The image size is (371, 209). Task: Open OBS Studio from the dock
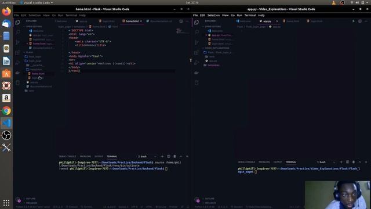pyautogui.click(x=6, y=135)
